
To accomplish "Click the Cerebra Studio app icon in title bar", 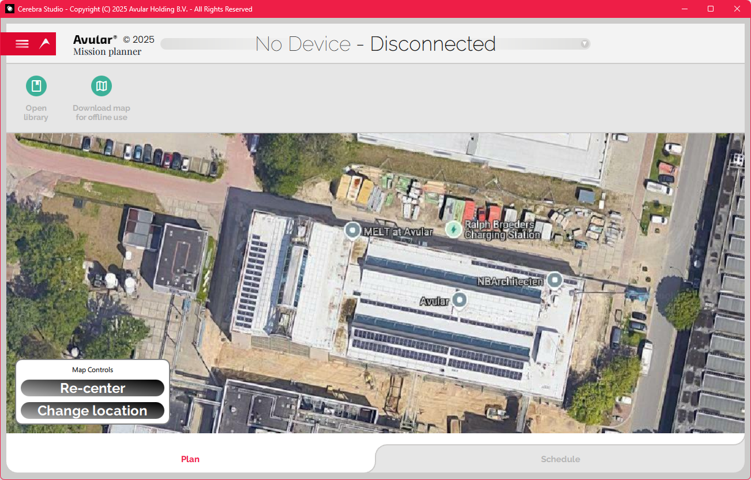I will (10, 9).
